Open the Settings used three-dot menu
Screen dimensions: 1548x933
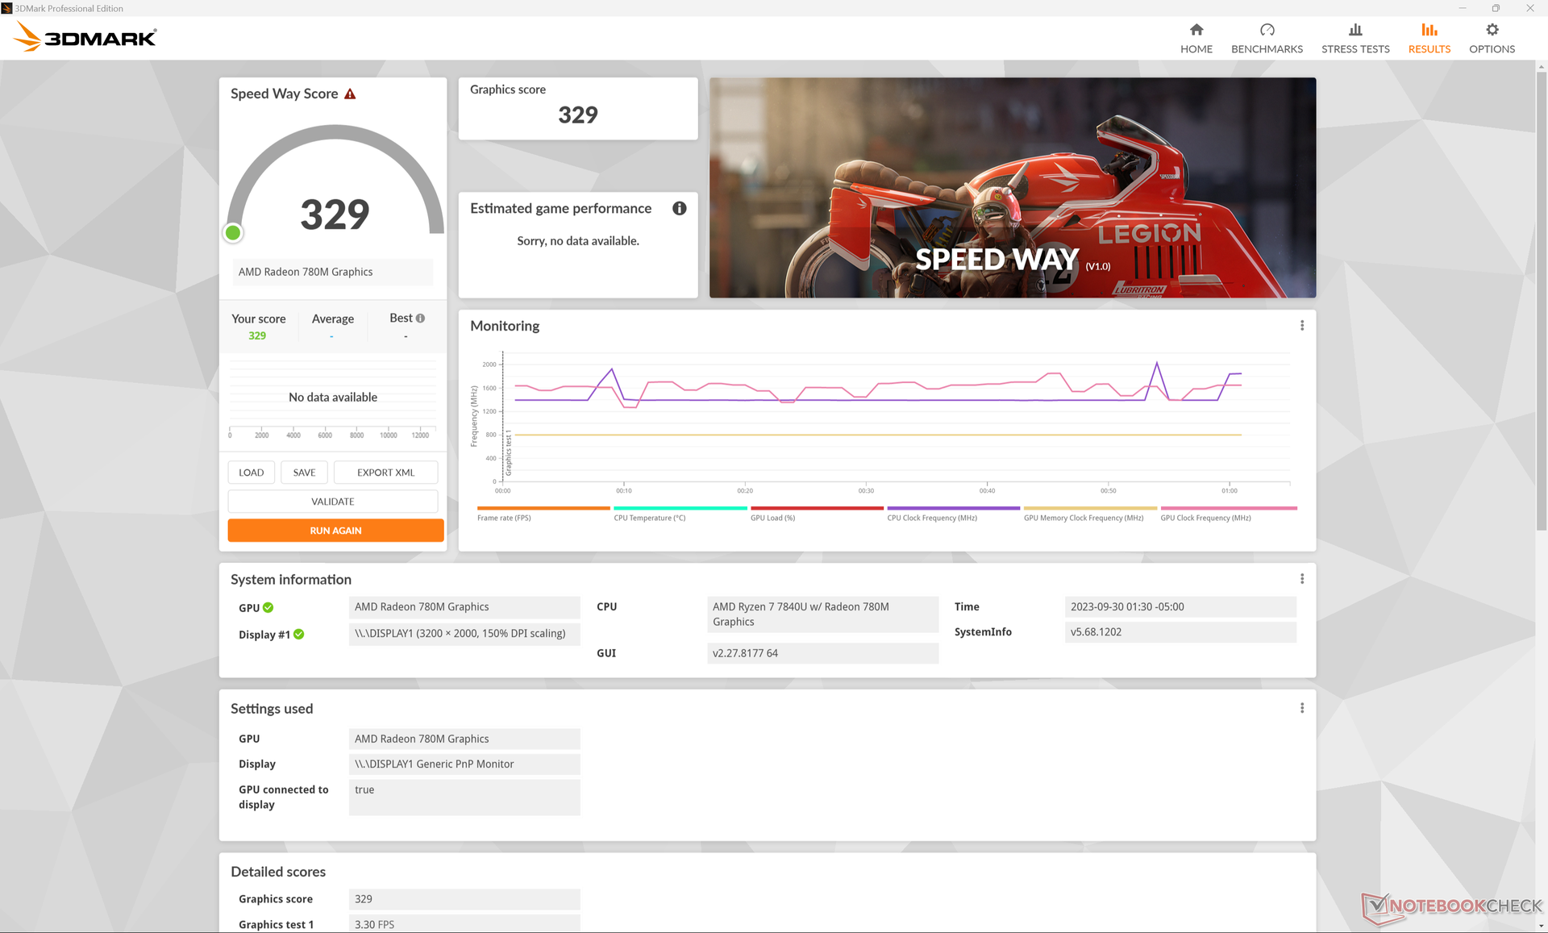tap(1301, 708)
